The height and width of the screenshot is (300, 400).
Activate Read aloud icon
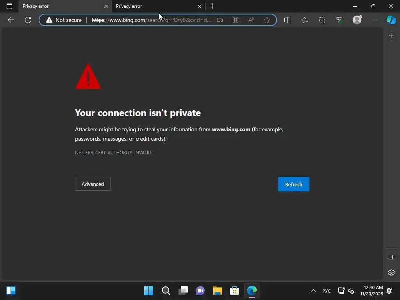[251, 20]
